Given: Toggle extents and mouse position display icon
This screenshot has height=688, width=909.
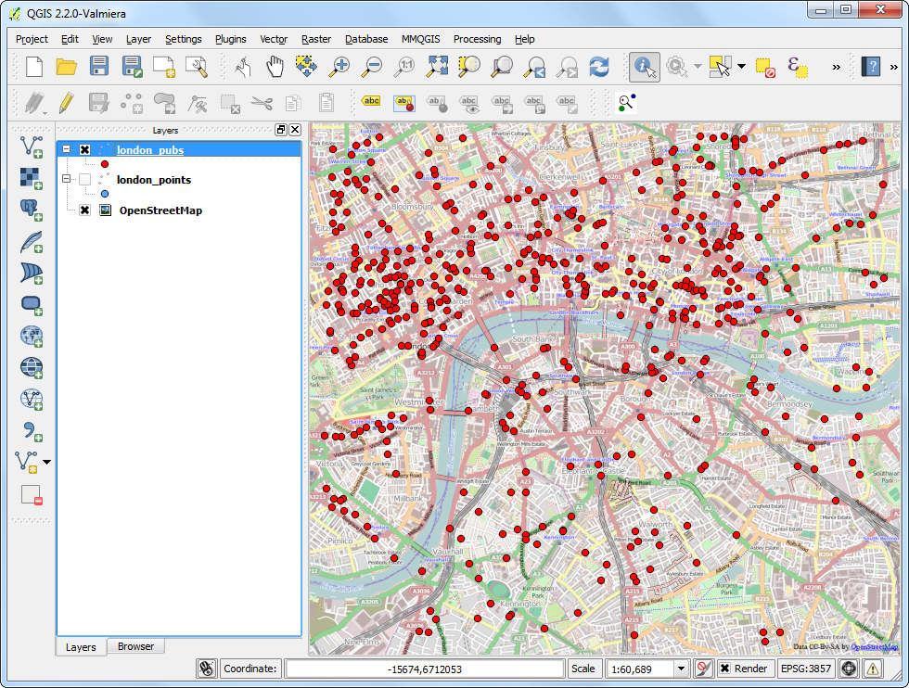Looking at the screenshot, I should 206,669.
